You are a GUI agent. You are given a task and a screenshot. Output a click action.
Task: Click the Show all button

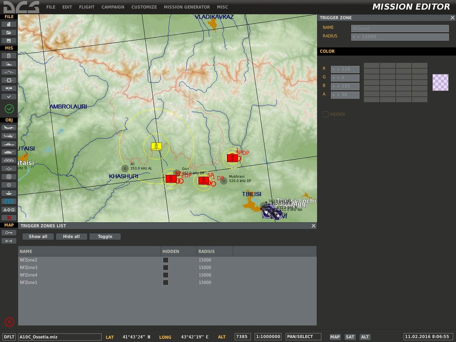pos(38,237)
